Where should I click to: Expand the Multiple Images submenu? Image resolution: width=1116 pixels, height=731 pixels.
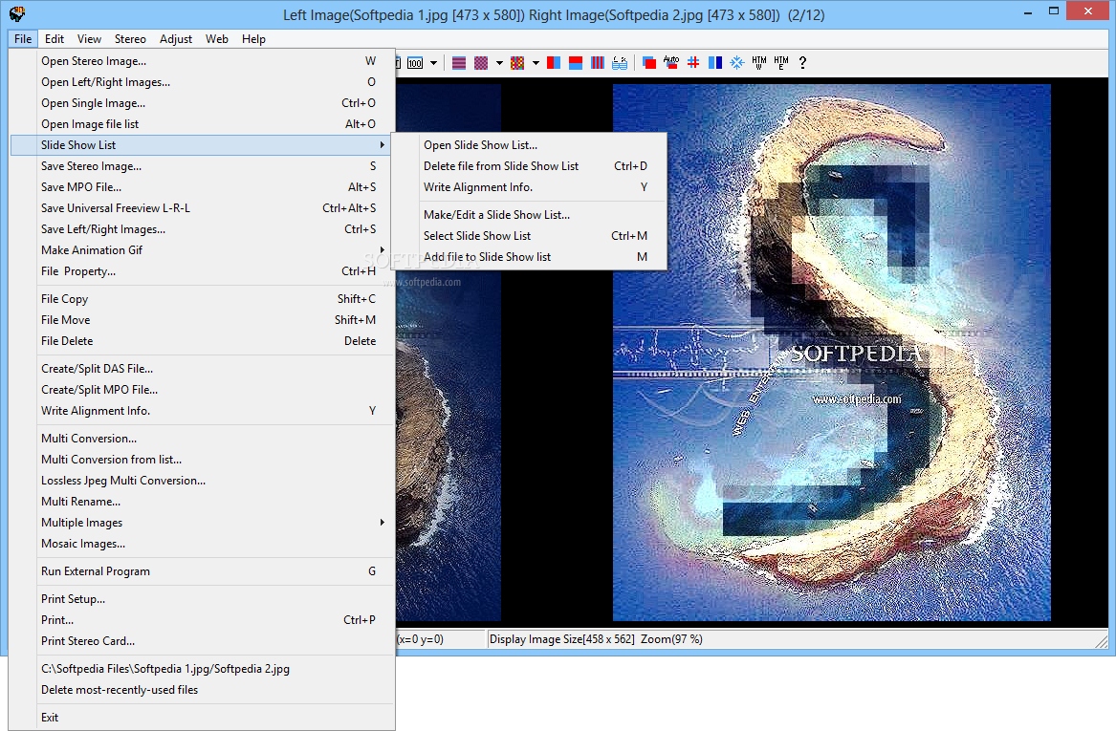point(202,522)
